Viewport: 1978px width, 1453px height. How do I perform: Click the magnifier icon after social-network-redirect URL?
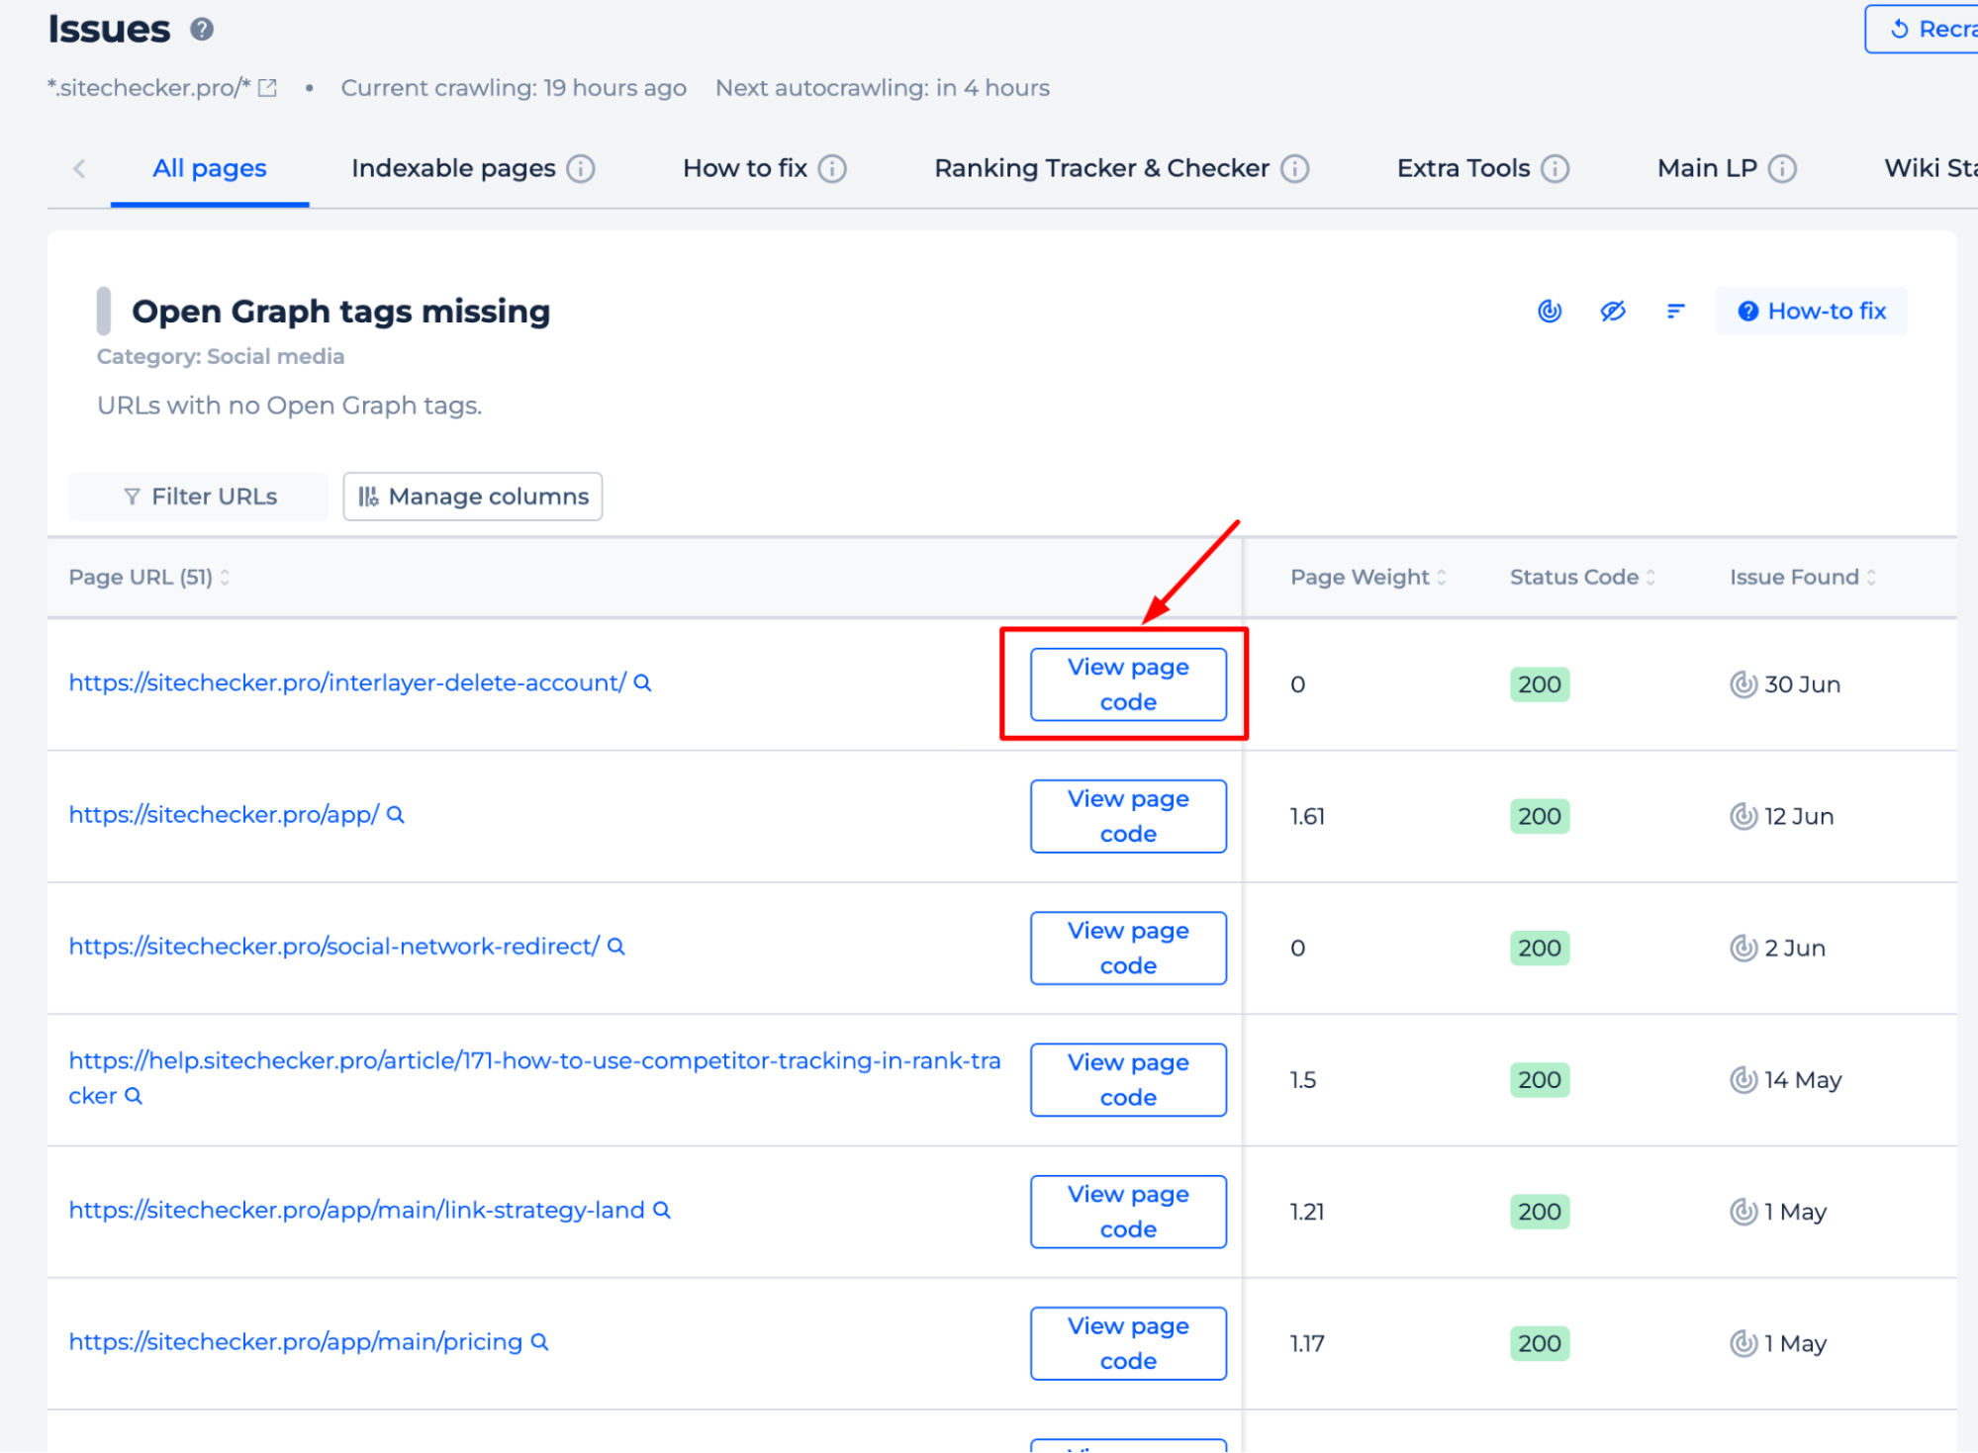click(x=616, y=947)
